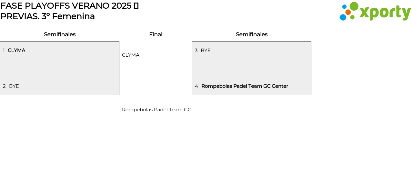413x176 pixels.
Task: Click the Semifinales header above the CLYMA match
Action: pos(60,34)
